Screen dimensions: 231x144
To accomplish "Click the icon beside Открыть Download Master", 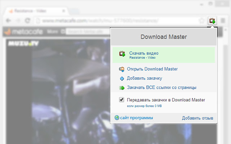I will pos(122,69).
